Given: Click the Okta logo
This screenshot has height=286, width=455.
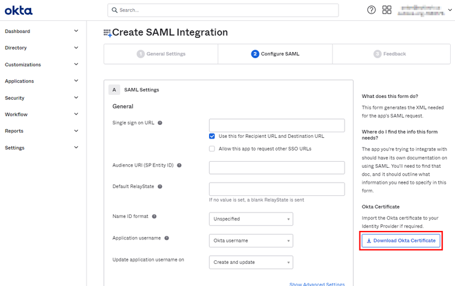Looking at the screenshot, I should point(19,10).
